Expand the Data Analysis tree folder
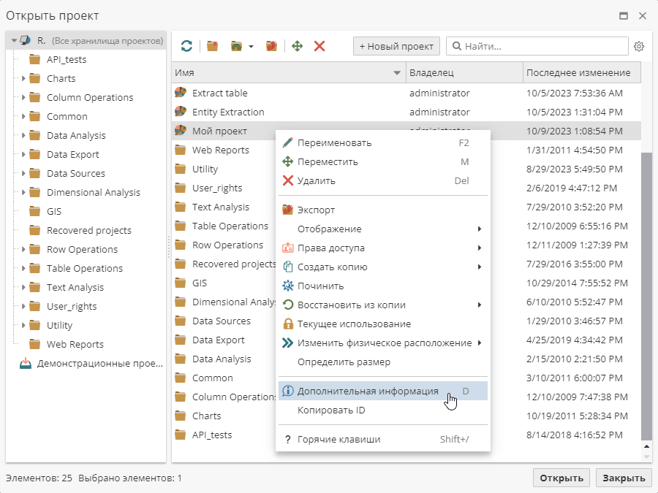658x493 pixels. click(23, 135)
